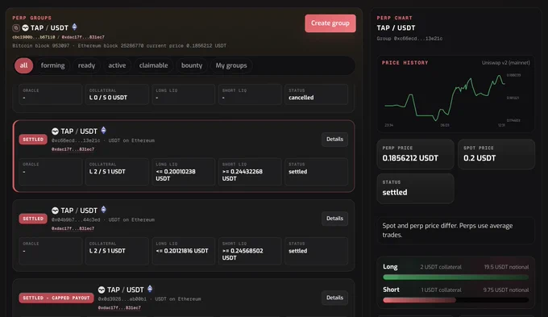
Task: Click 'Group 0xc66ecd...13e21c' text in Perp Chart
Action: click(409, 39)
